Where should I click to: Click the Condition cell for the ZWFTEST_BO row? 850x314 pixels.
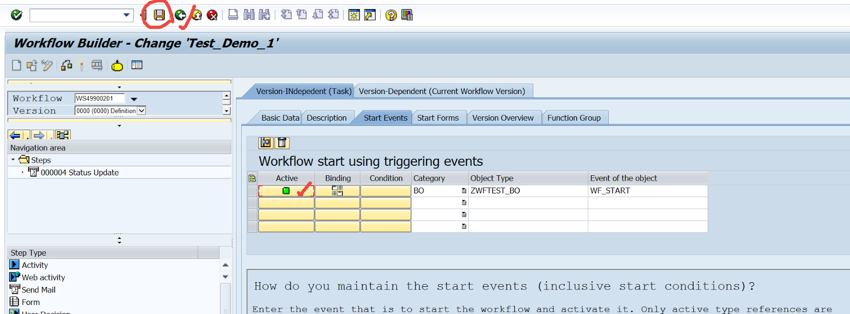(x=386, y=191)
